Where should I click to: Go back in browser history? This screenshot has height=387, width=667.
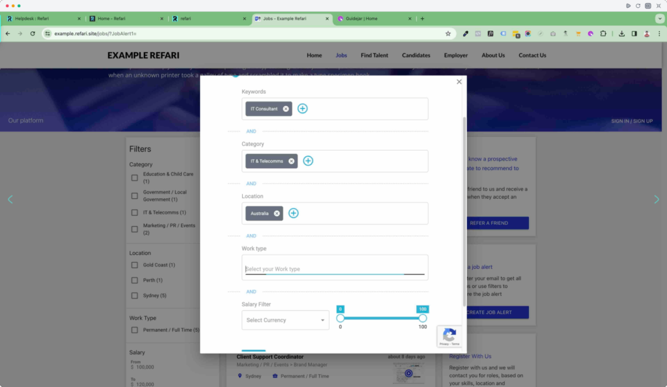(8, 34)
